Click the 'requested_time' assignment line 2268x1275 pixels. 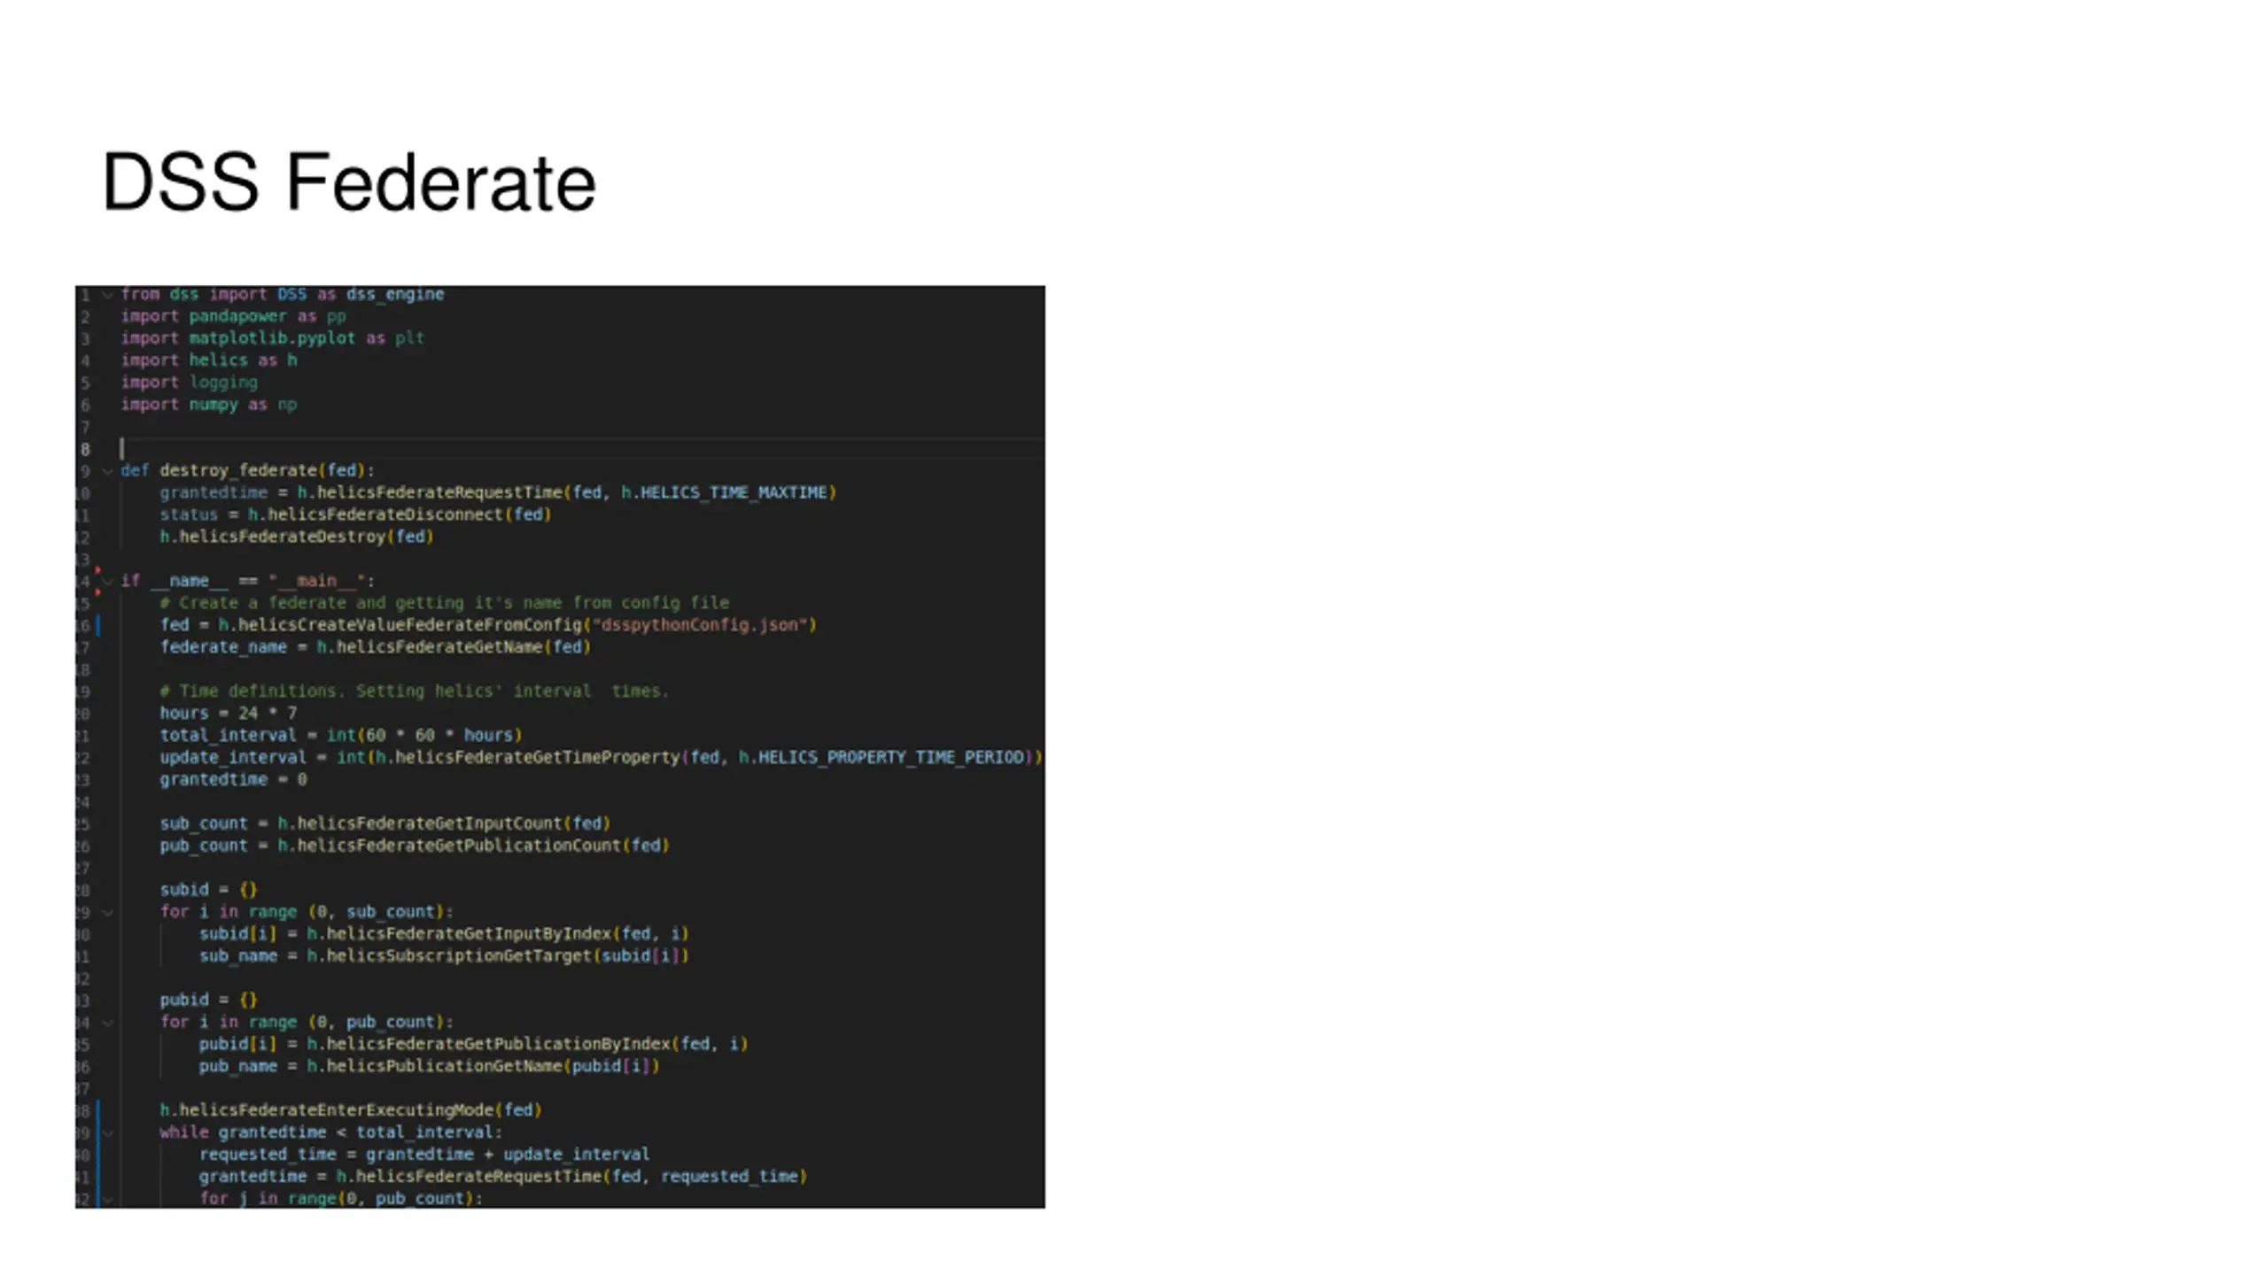tap(424, 1155)
